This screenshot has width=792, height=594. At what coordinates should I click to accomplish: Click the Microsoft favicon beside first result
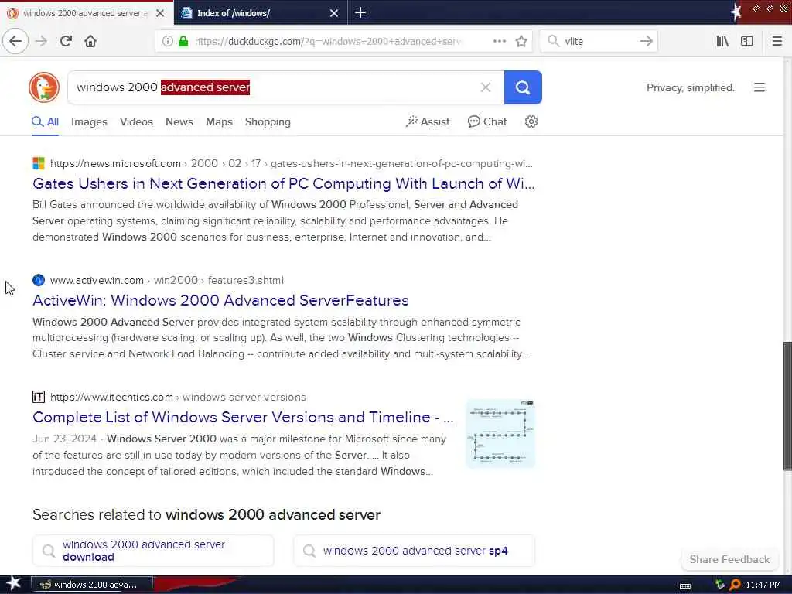[39, 163]
